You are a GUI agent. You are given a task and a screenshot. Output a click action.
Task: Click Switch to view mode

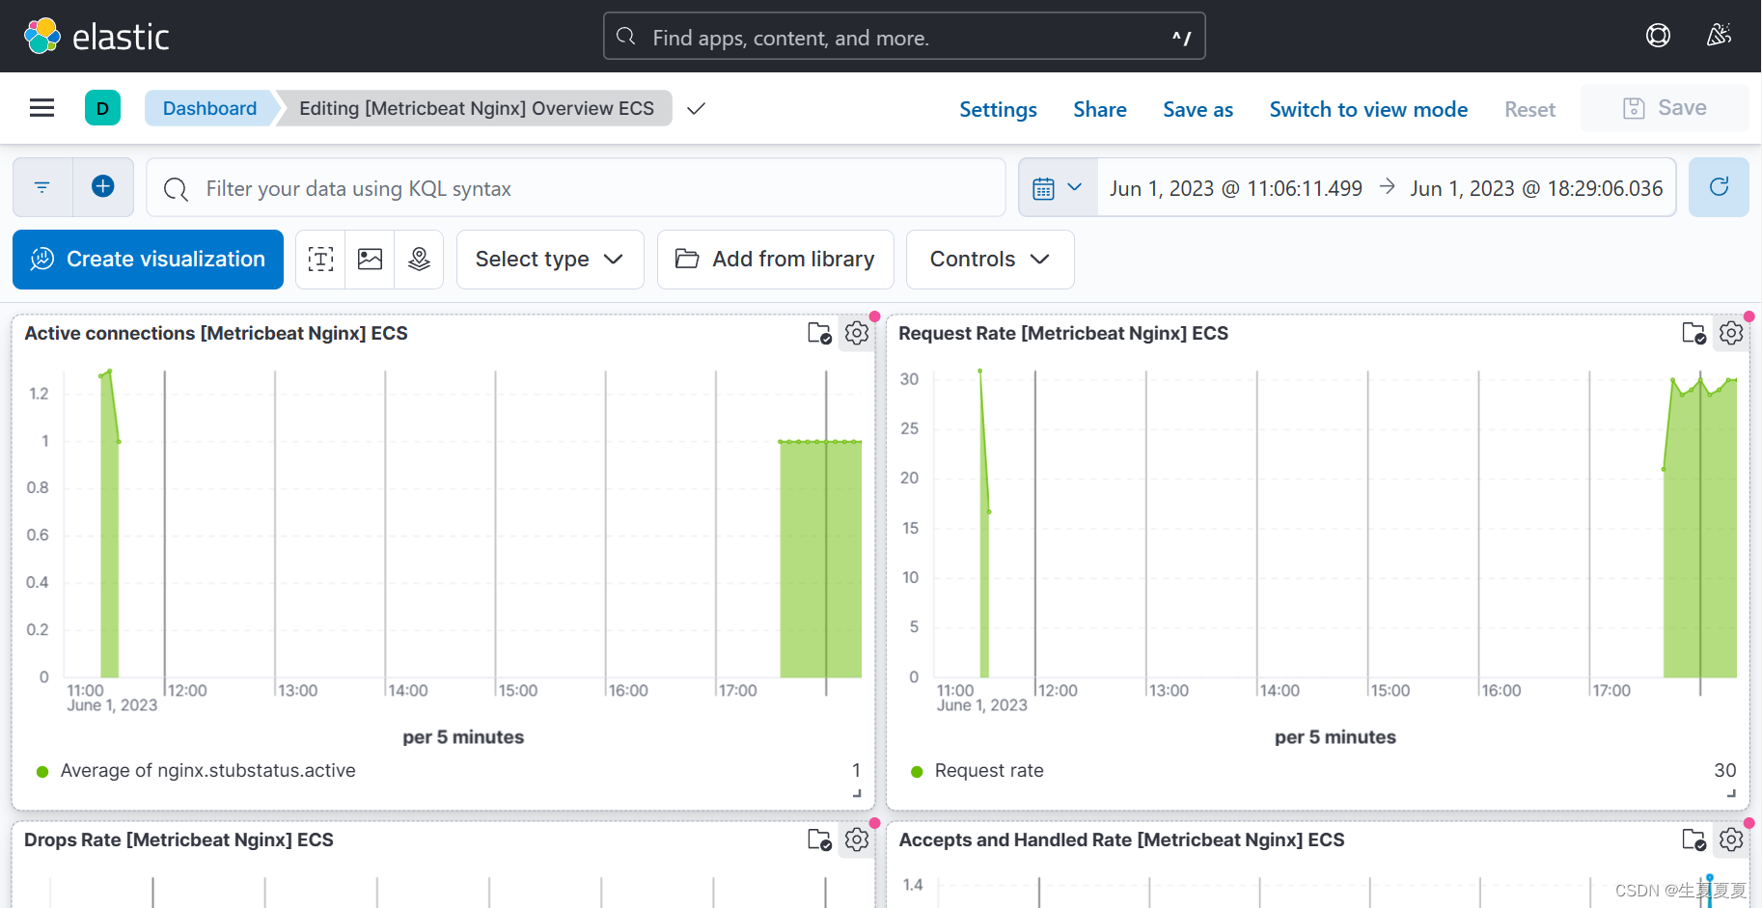(1368, 109)
